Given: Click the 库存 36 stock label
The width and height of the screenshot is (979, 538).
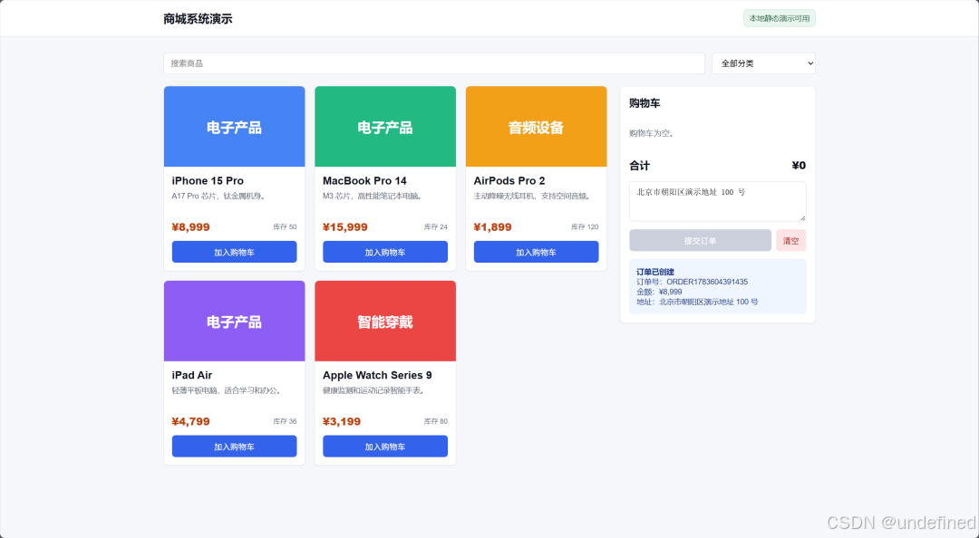Looking at the screenshot, I should pyautogui.click(x=285, y=421).
